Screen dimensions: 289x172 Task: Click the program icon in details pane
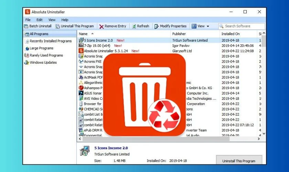tap(85, 151)
